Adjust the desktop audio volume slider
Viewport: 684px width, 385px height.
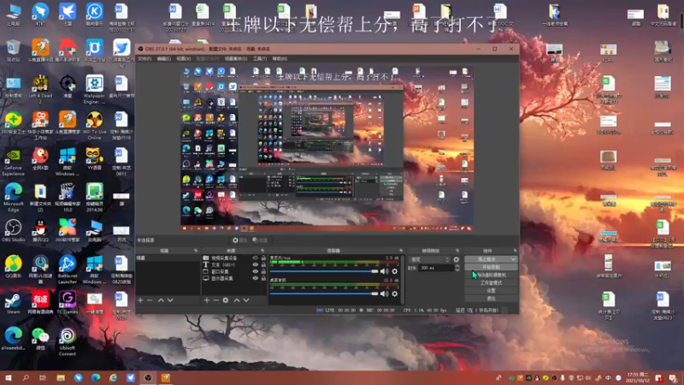(x=324, y=293)
